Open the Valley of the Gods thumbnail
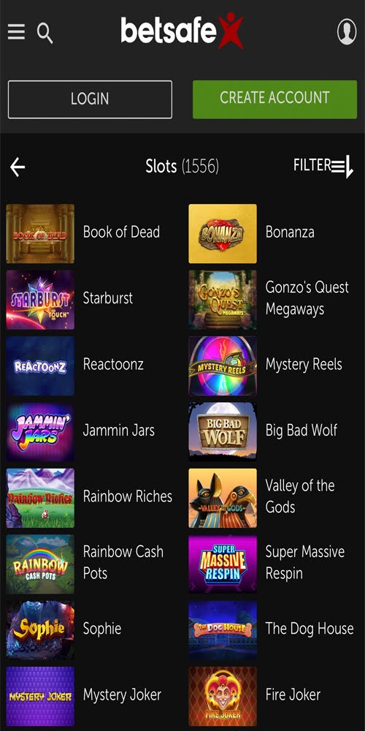Screen dimensions: 365x731 223,498
